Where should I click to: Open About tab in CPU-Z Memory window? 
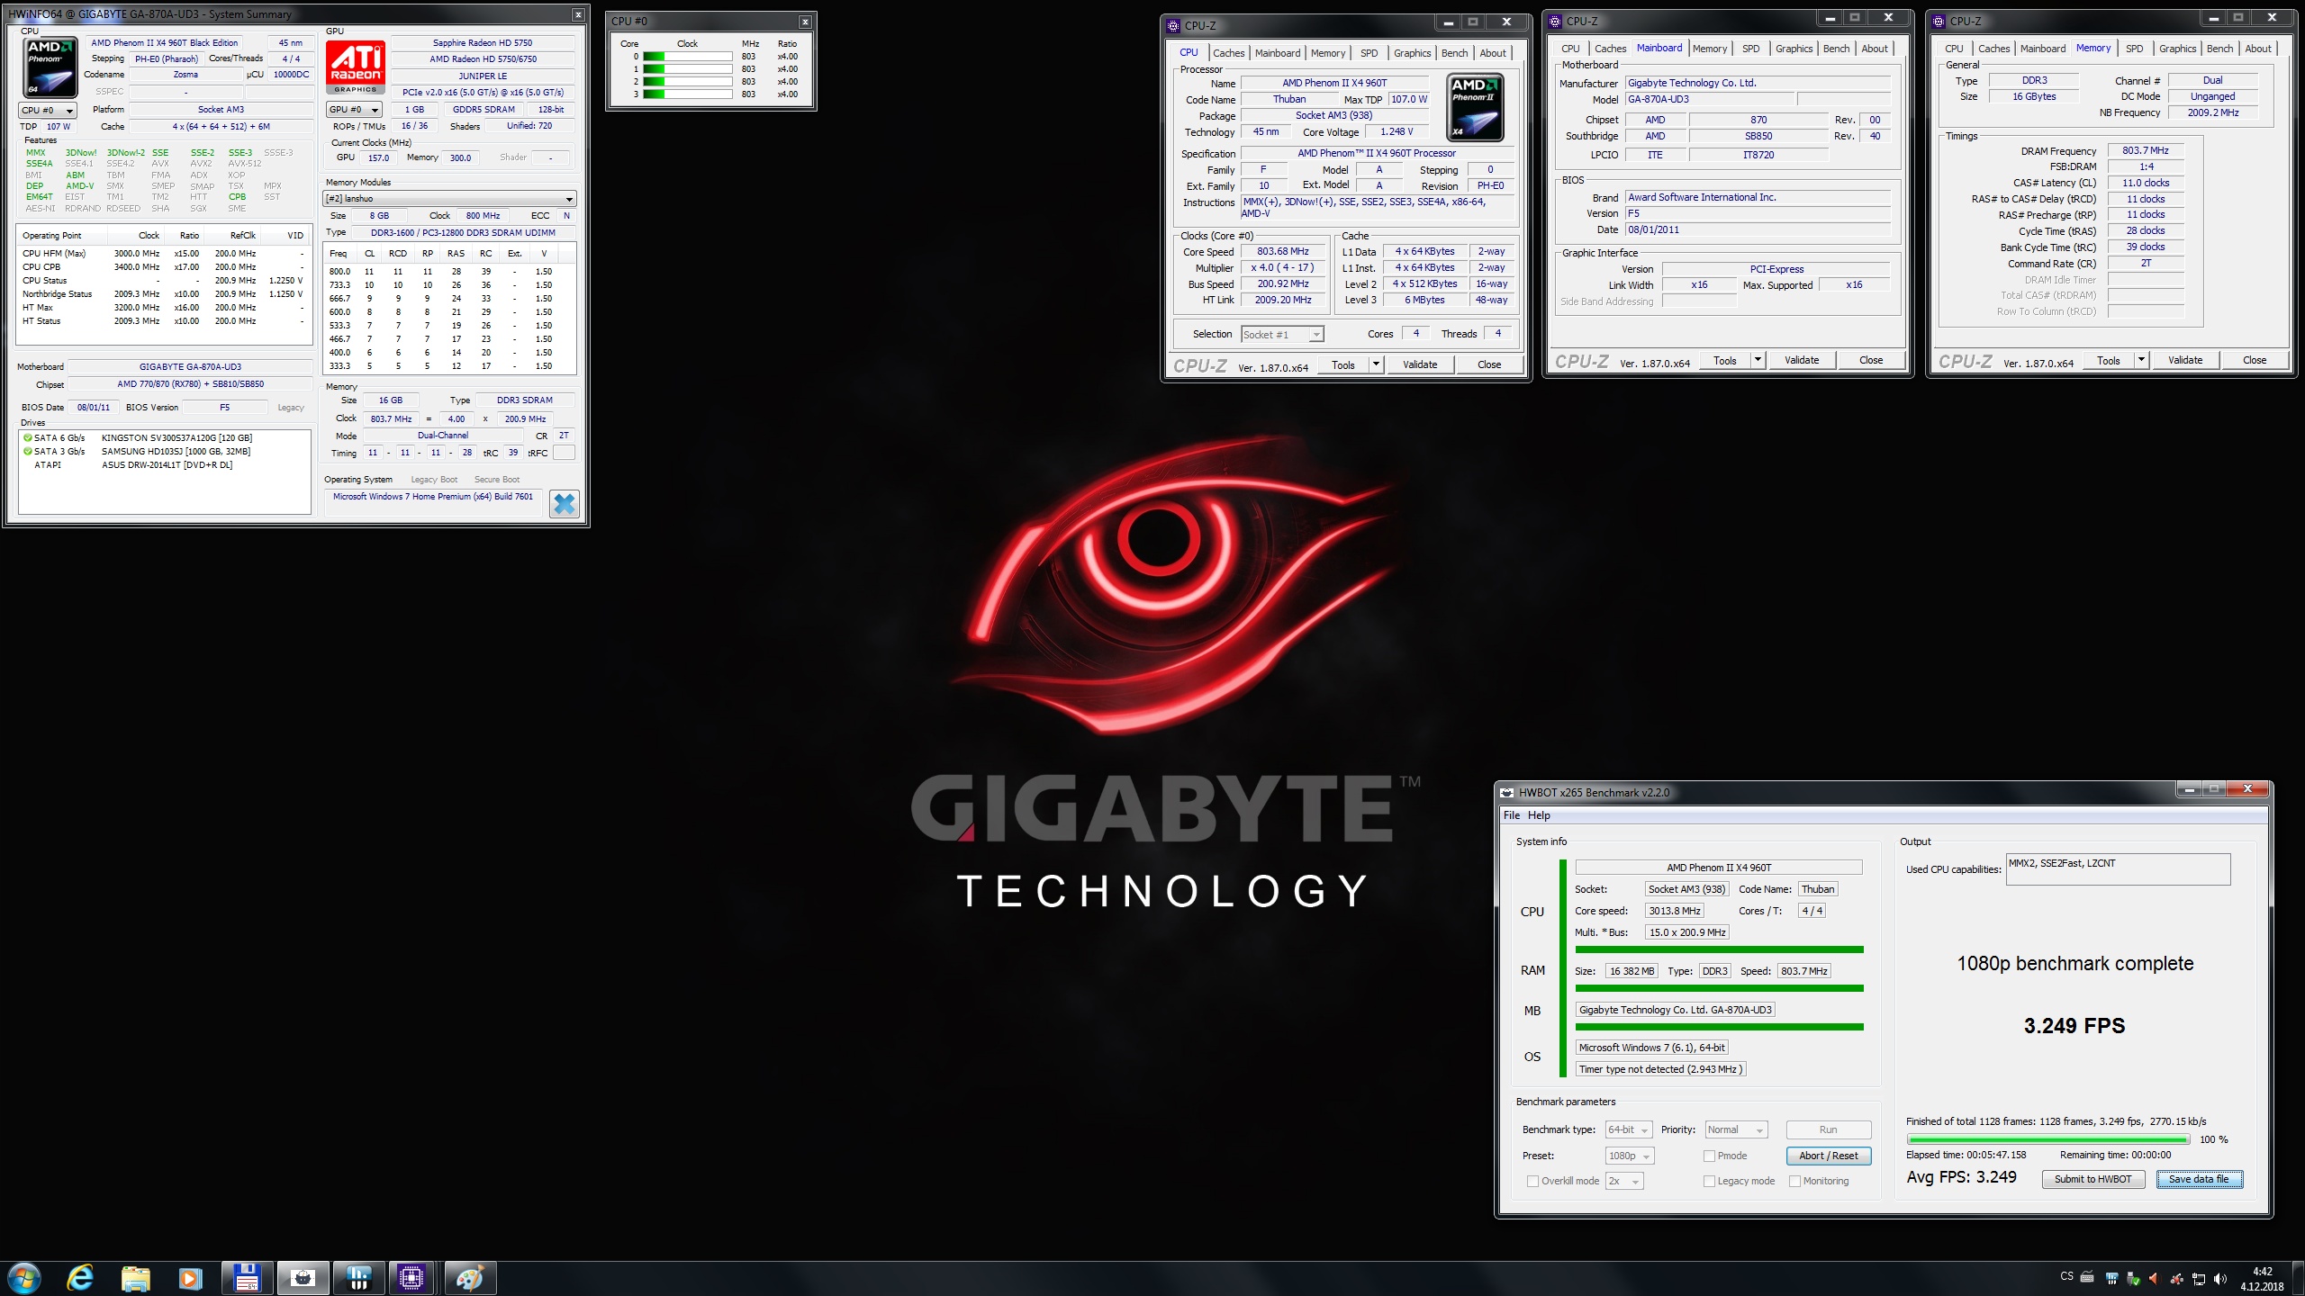tap(2257, 49)
